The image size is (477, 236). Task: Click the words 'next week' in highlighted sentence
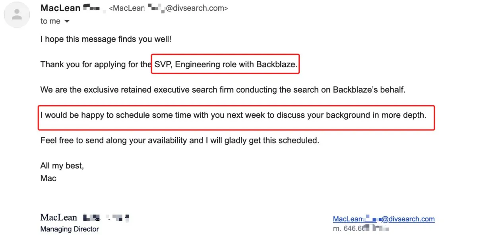coord(242,115)
